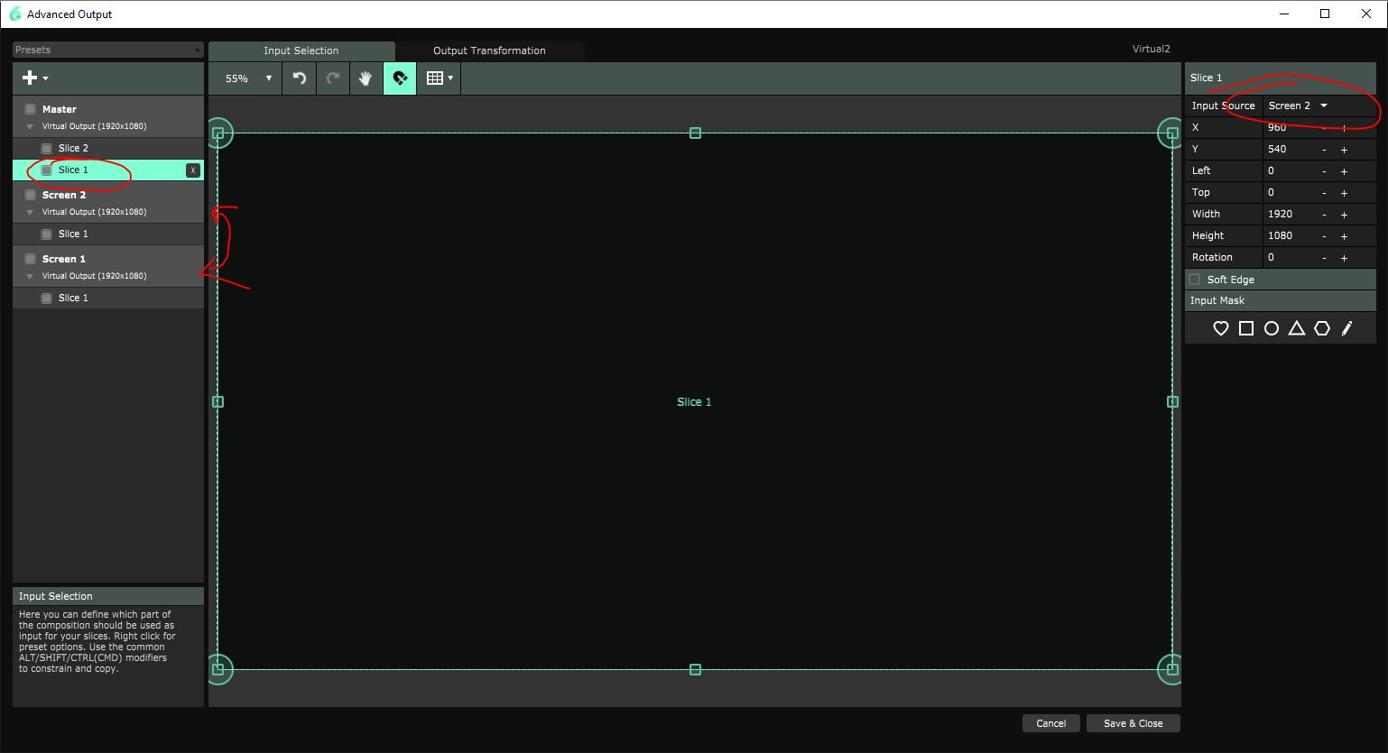Click the Save & Close button

pyautogui.click(x=1133, y=723)
